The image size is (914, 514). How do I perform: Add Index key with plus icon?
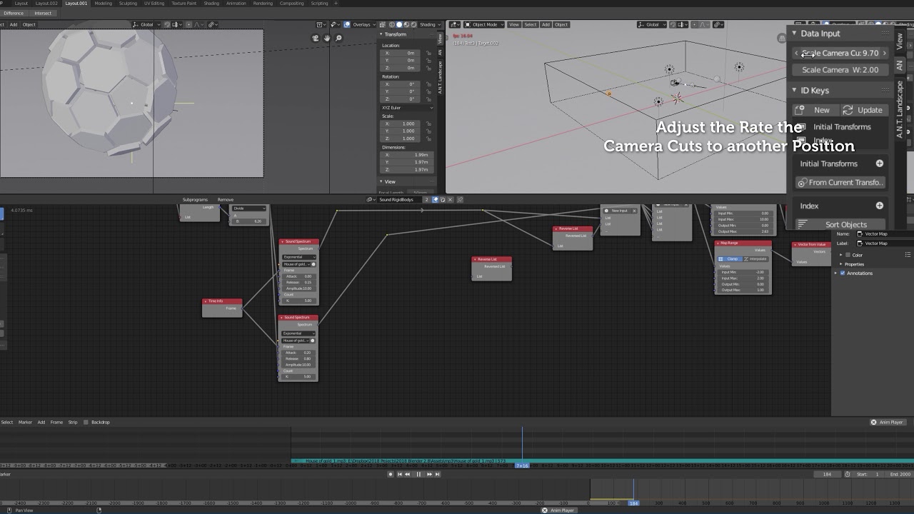pos(879,206)
